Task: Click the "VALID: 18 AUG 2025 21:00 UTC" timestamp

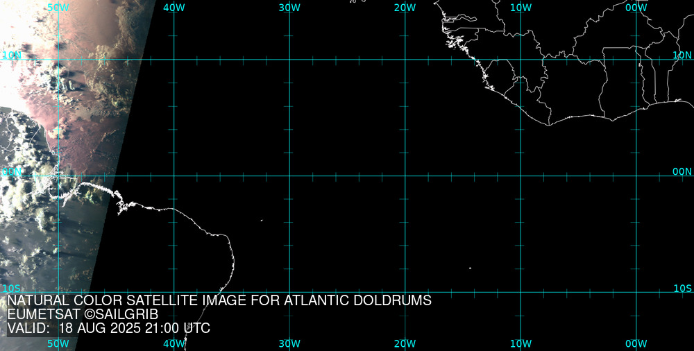Action: coord(109,328)
